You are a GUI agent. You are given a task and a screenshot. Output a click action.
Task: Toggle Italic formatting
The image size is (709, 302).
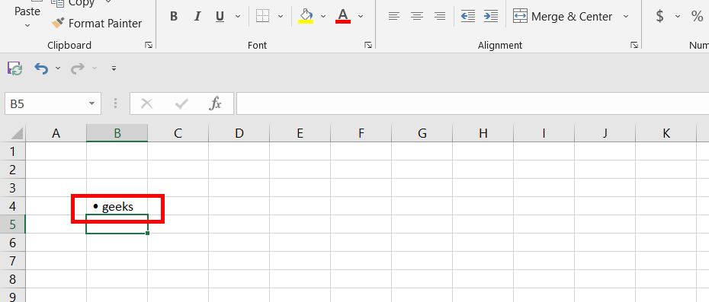197,17
